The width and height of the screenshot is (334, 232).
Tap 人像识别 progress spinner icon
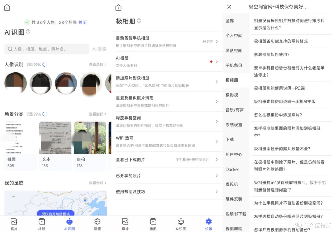(45, 65)
